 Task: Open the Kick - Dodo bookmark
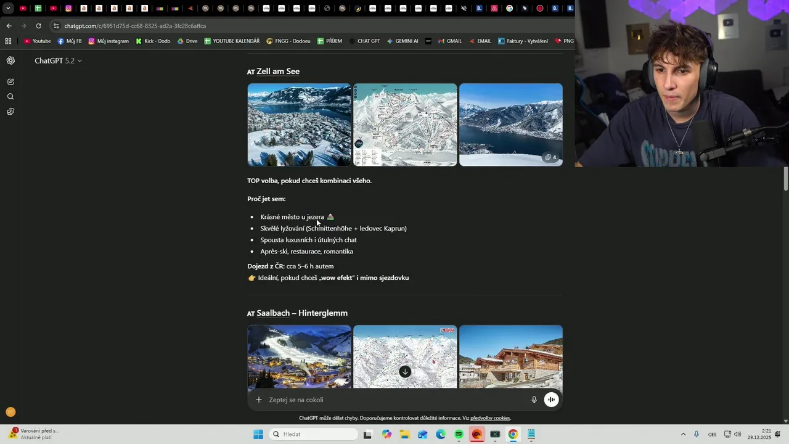click(153, 41)
